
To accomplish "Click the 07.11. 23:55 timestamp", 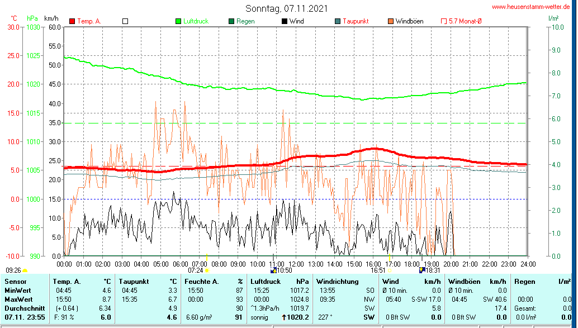I will [25, 317].
